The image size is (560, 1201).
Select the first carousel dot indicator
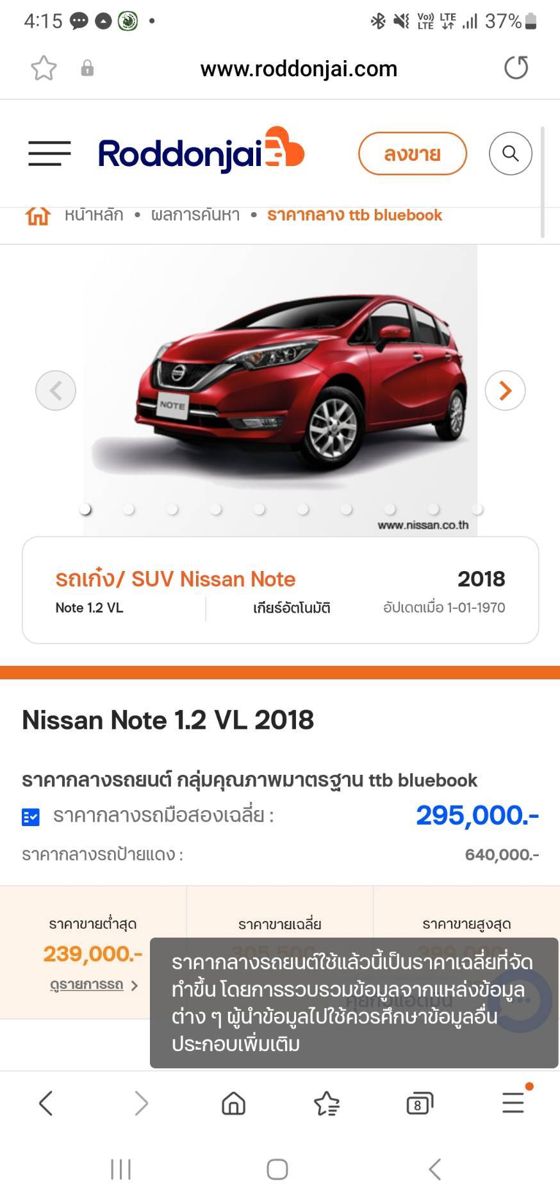point(85,509)
